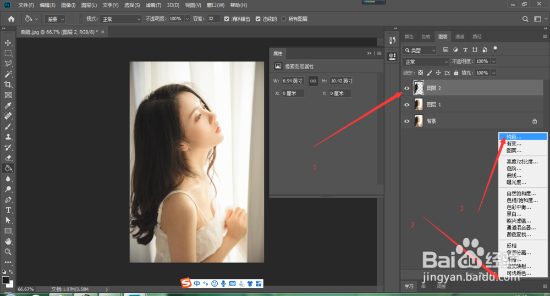
Task: Select the Lasso tool
Action: (8, 63)
